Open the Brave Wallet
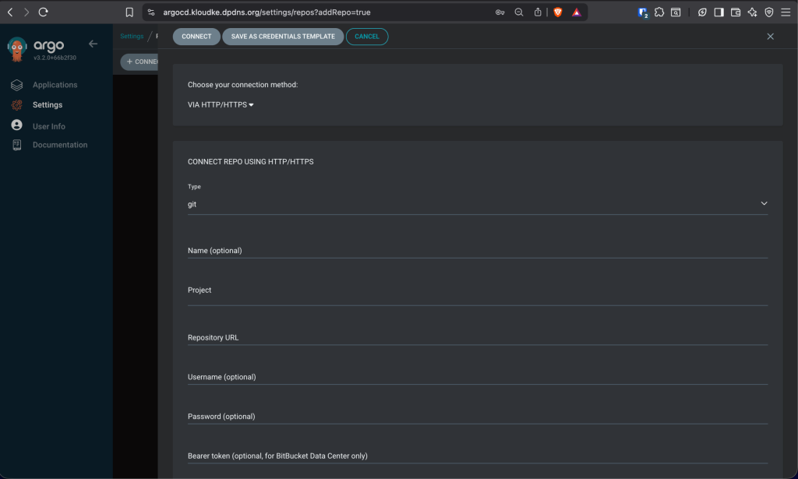This screenshot has width=798, height=479. 736,12
